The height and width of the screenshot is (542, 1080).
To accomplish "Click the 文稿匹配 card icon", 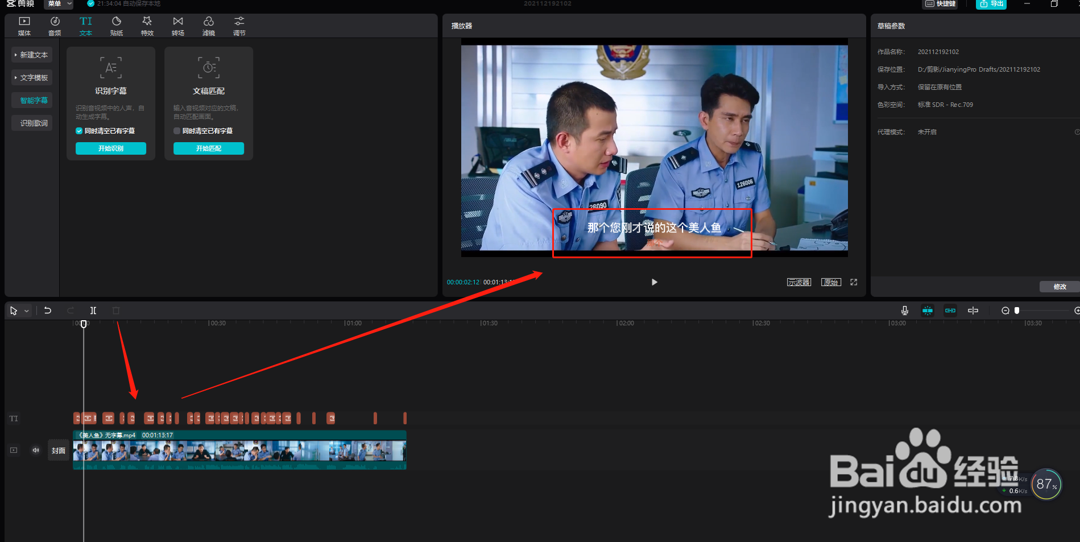I will point(209,67).
